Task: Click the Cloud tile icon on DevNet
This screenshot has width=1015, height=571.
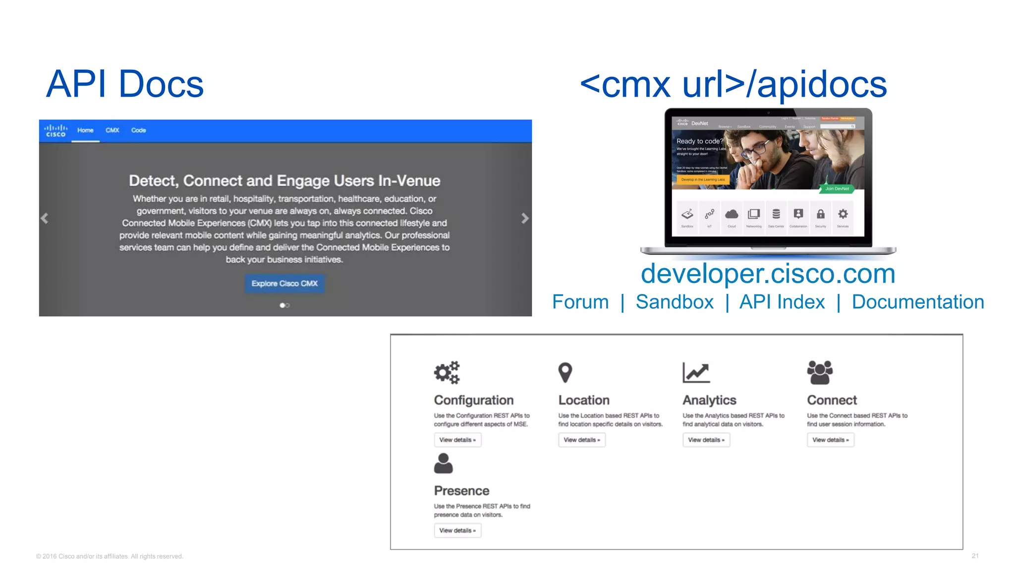Action: click(x=732, y=215)
